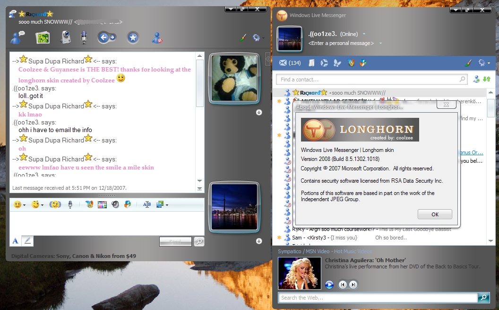Click the speaker sound icon in input toolbar
Screen dimensions: 499x310
tap(115, 204)
